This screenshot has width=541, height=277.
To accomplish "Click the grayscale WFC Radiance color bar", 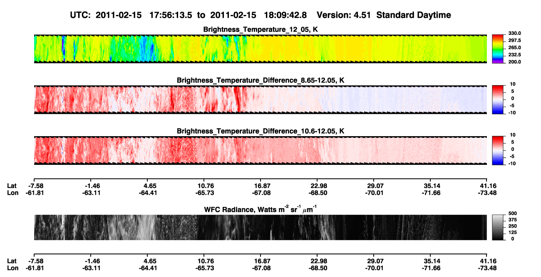I will point(498,227).
